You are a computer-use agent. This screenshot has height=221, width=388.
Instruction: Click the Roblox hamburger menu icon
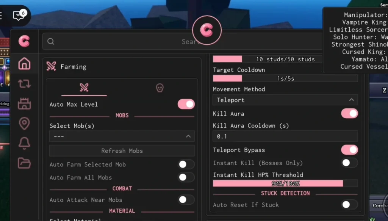1,15
